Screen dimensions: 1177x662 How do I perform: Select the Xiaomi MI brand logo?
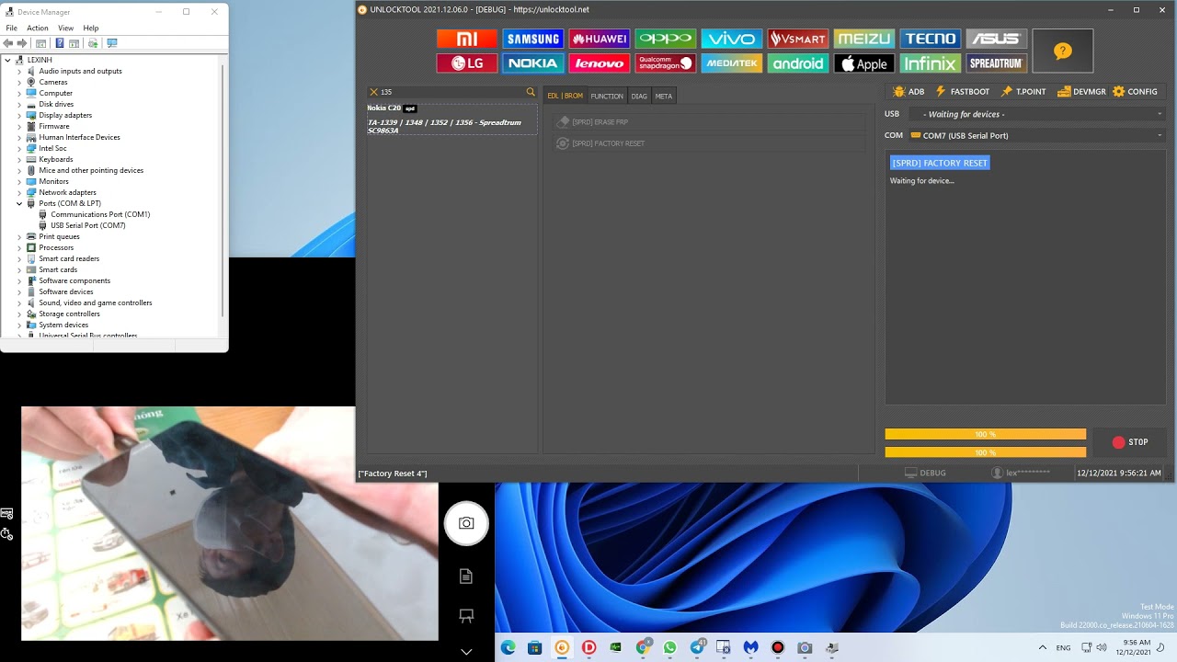click(x=466, y=39)
